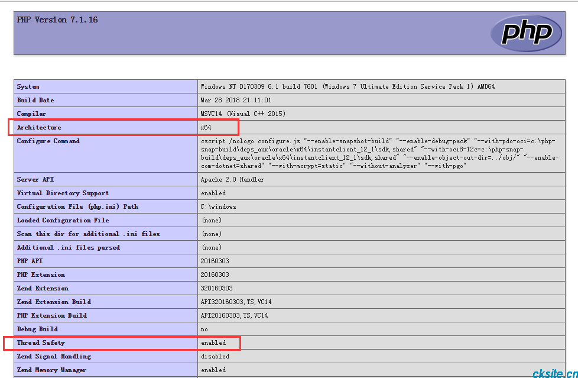Select "no" in the Debug Build row

coord(204,329)
